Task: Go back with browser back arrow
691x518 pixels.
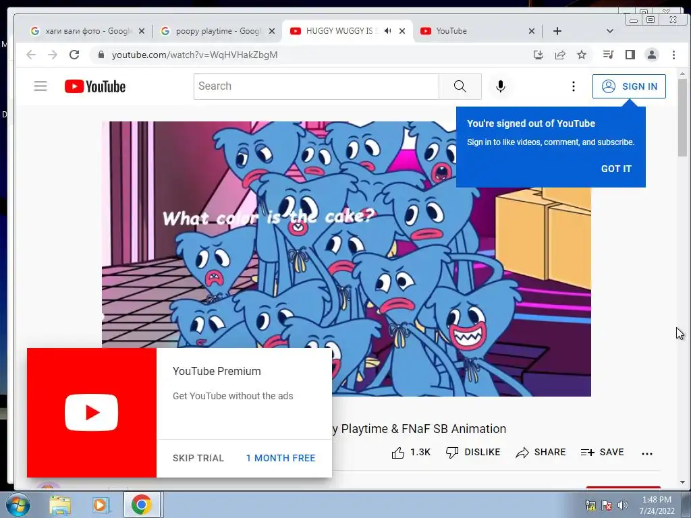Action: 31,55
